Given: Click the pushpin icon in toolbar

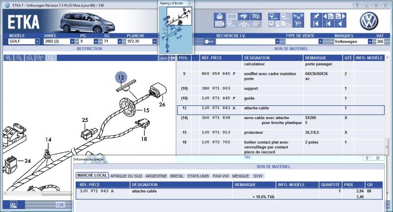Looking at the screenshot, I should 316,16.
